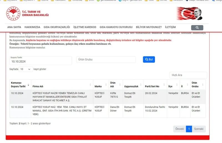Open the İŞLETME KAREKOD menu item
The image size is (222, 143).
(85, 27)
